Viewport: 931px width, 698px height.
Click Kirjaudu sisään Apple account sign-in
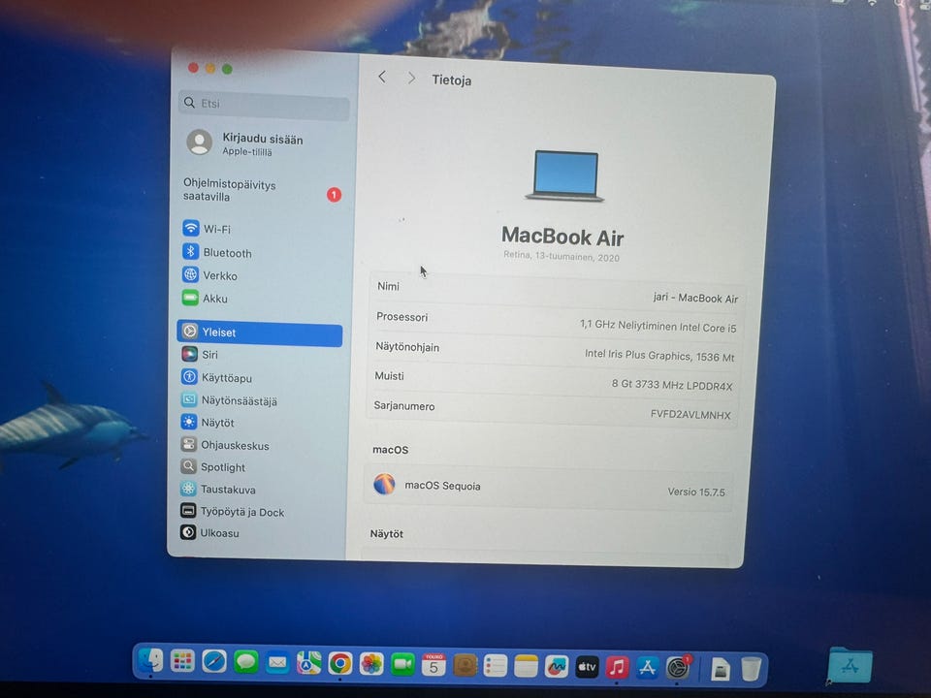click(x=244, y=143)
